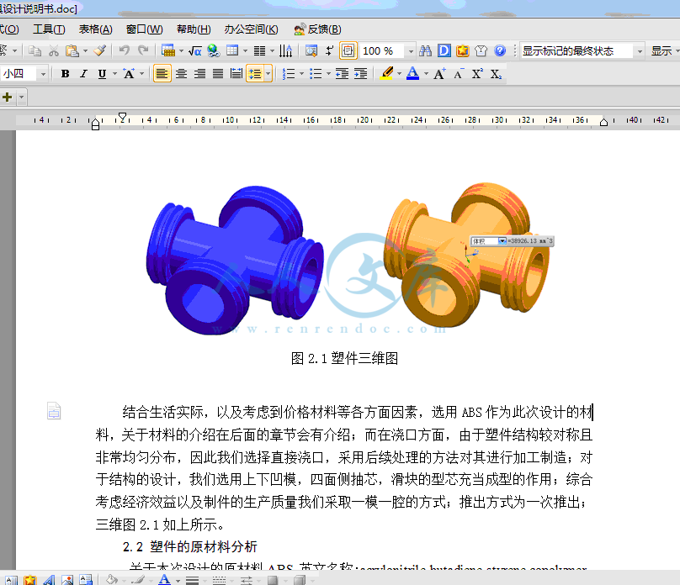Open the 窗口(W) menu
Viewport: 680px width, 585px height.
pos(145,29)
